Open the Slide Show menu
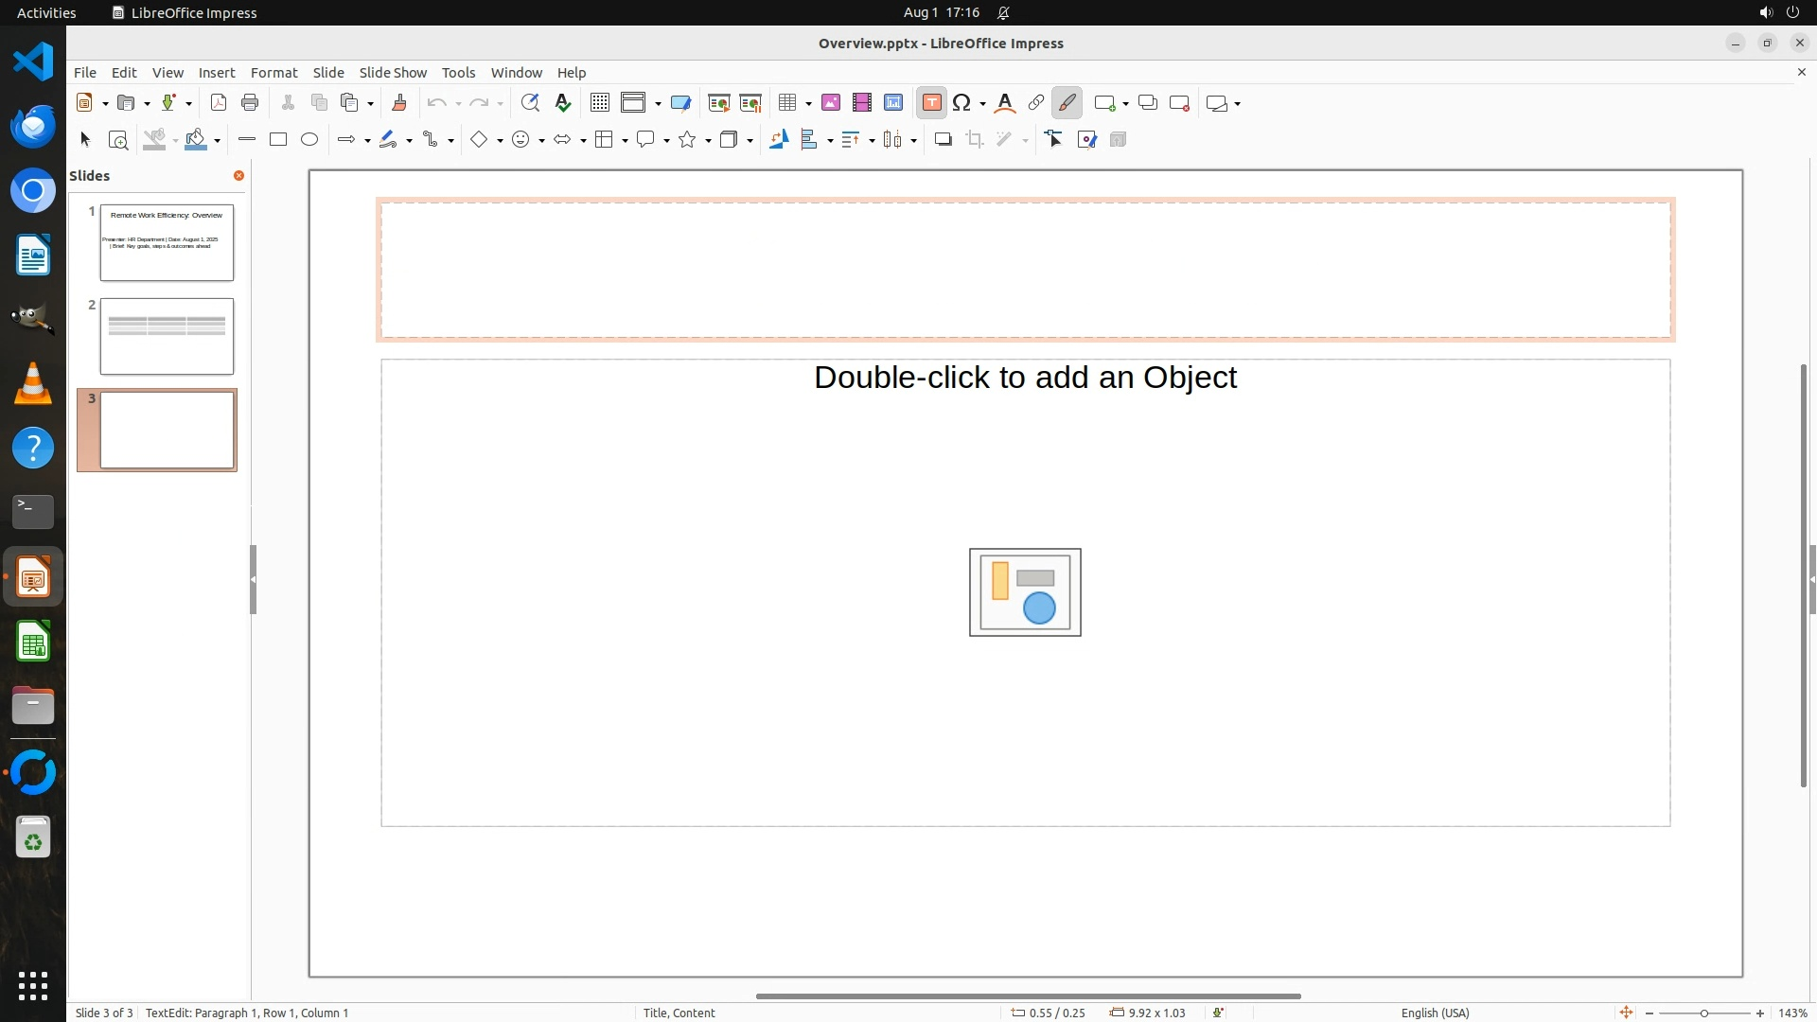This screenshot has width=1817, height=1022. coord(393,73)
